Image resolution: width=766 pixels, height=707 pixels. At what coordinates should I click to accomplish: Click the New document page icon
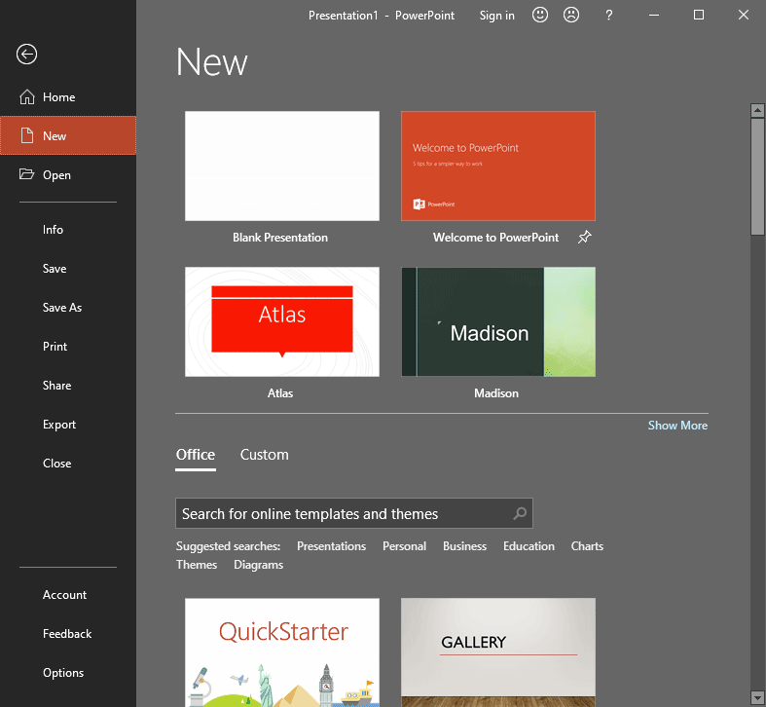(27, 135)
